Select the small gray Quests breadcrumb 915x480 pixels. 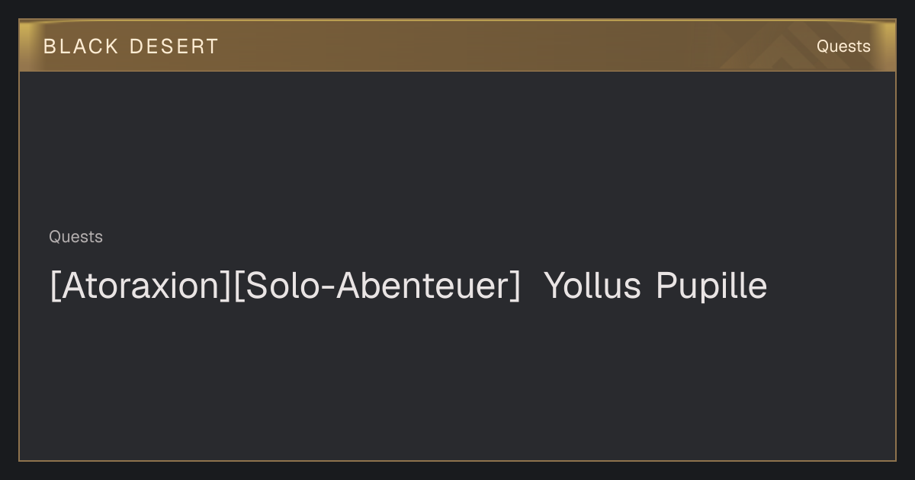point(75,237)
